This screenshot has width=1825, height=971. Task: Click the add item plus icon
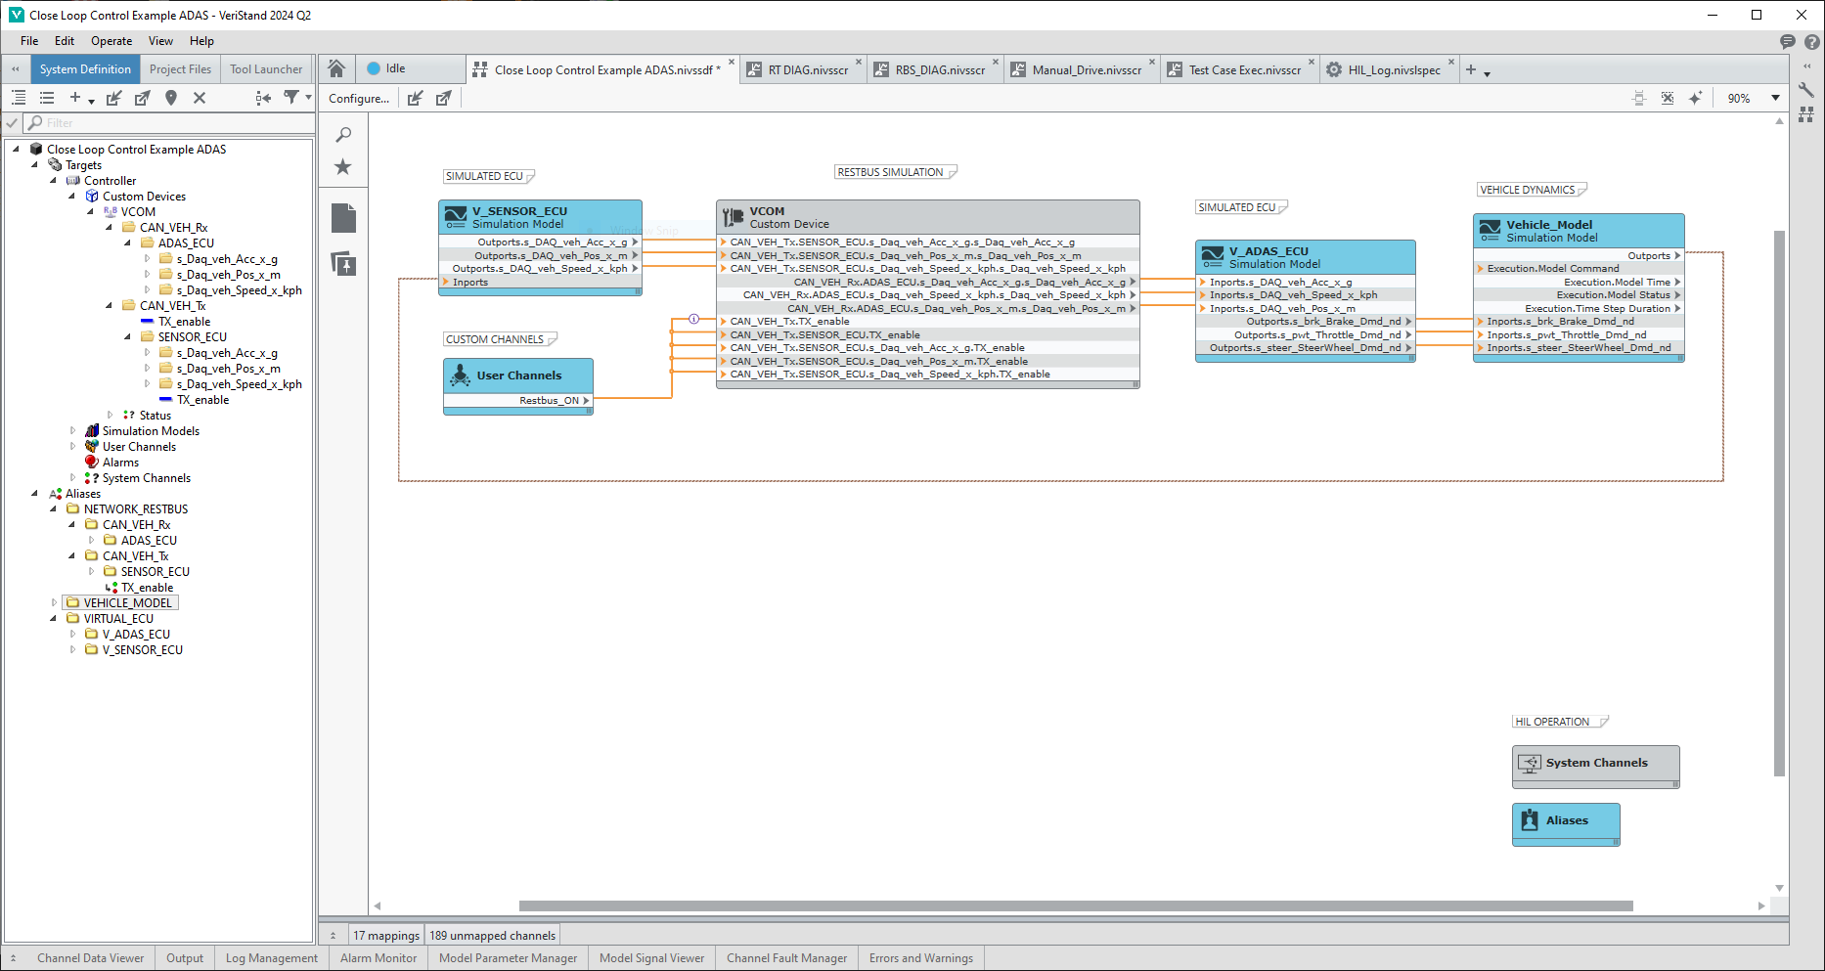(74, 98)
